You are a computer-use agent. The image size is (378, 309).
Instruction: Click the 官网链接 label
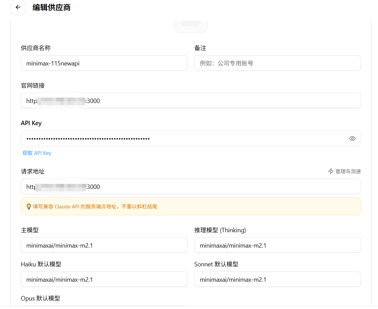pos(33,85)
